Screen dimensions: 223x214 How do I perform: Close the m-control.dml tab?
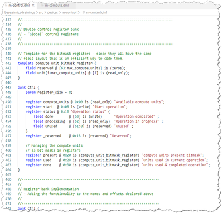coord(33,6)
